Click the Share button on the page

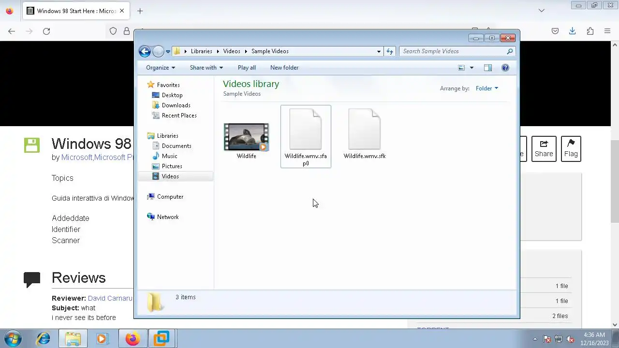544,149
